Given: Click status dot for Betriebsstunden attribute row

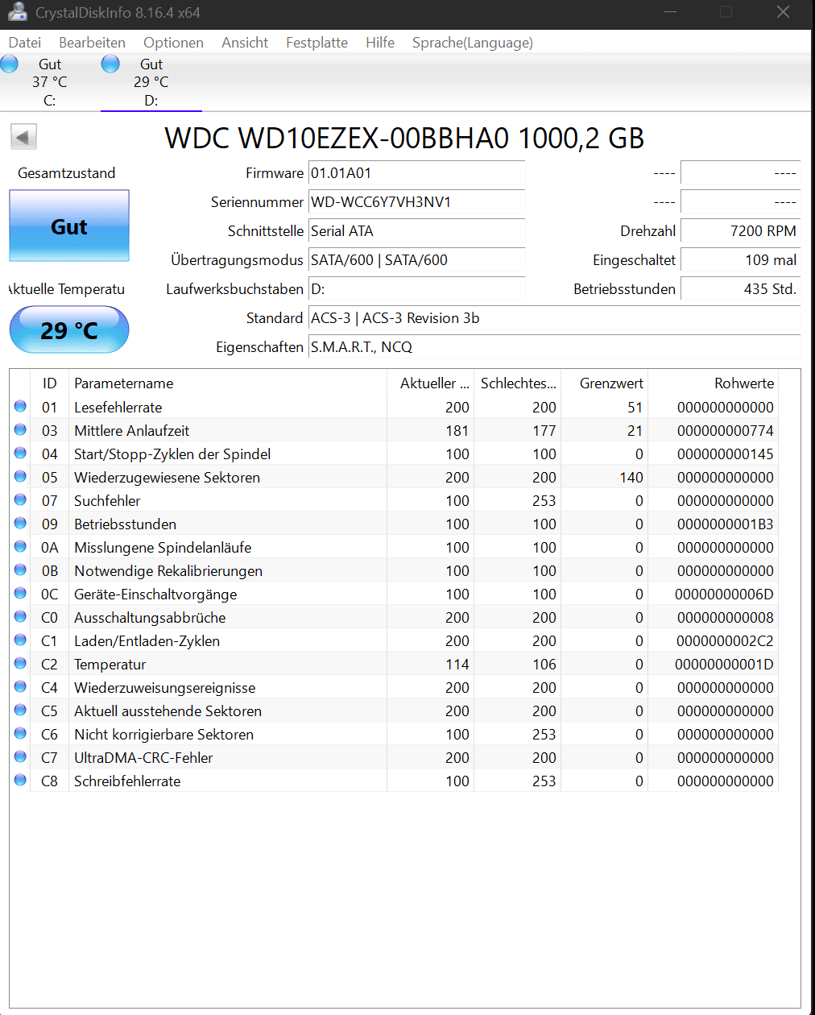Looking at the screenshot, I should pyautogui.click(x=20, y=524).
